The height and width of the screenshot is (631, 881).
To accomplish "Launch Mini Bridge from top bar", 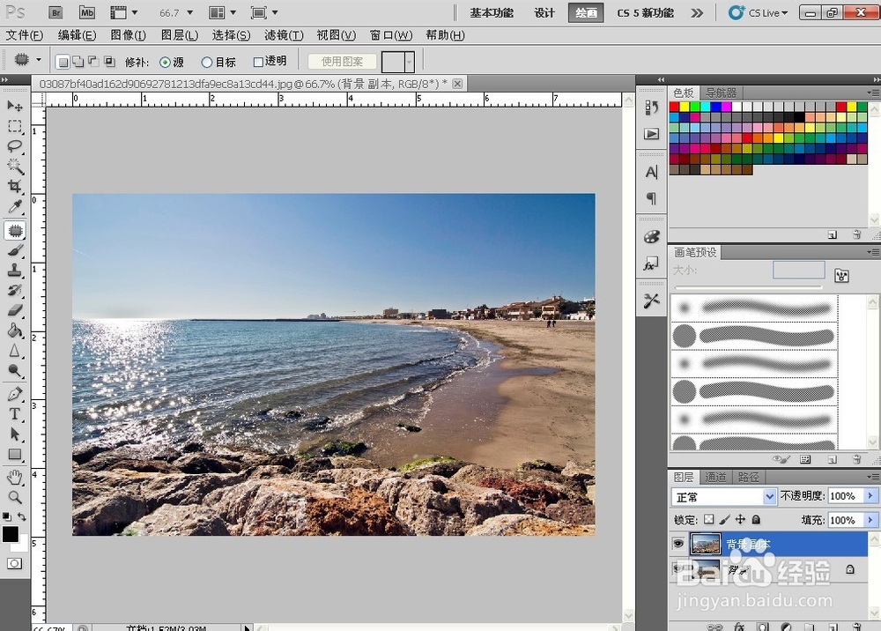I will [86, 12].
